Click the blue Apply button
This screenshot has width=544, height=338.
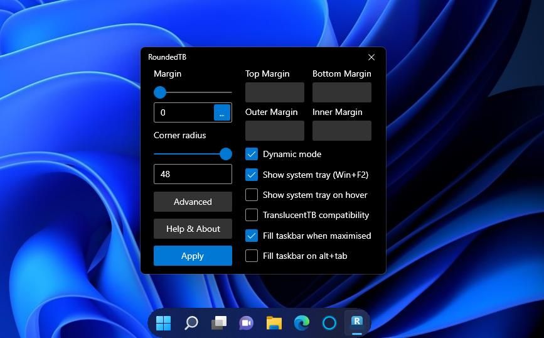coord(193,256)
